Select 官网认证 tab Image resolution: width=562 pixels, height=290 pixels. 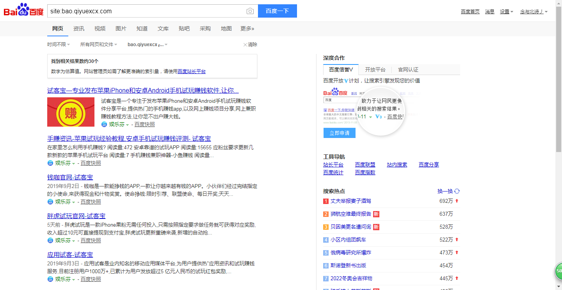(408, 70)
